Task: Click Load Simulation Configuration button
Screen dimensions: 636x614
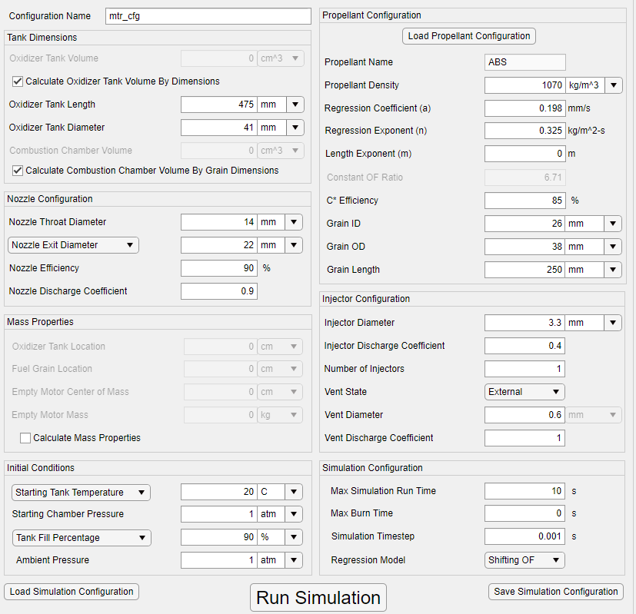Action: click(72, 592)
